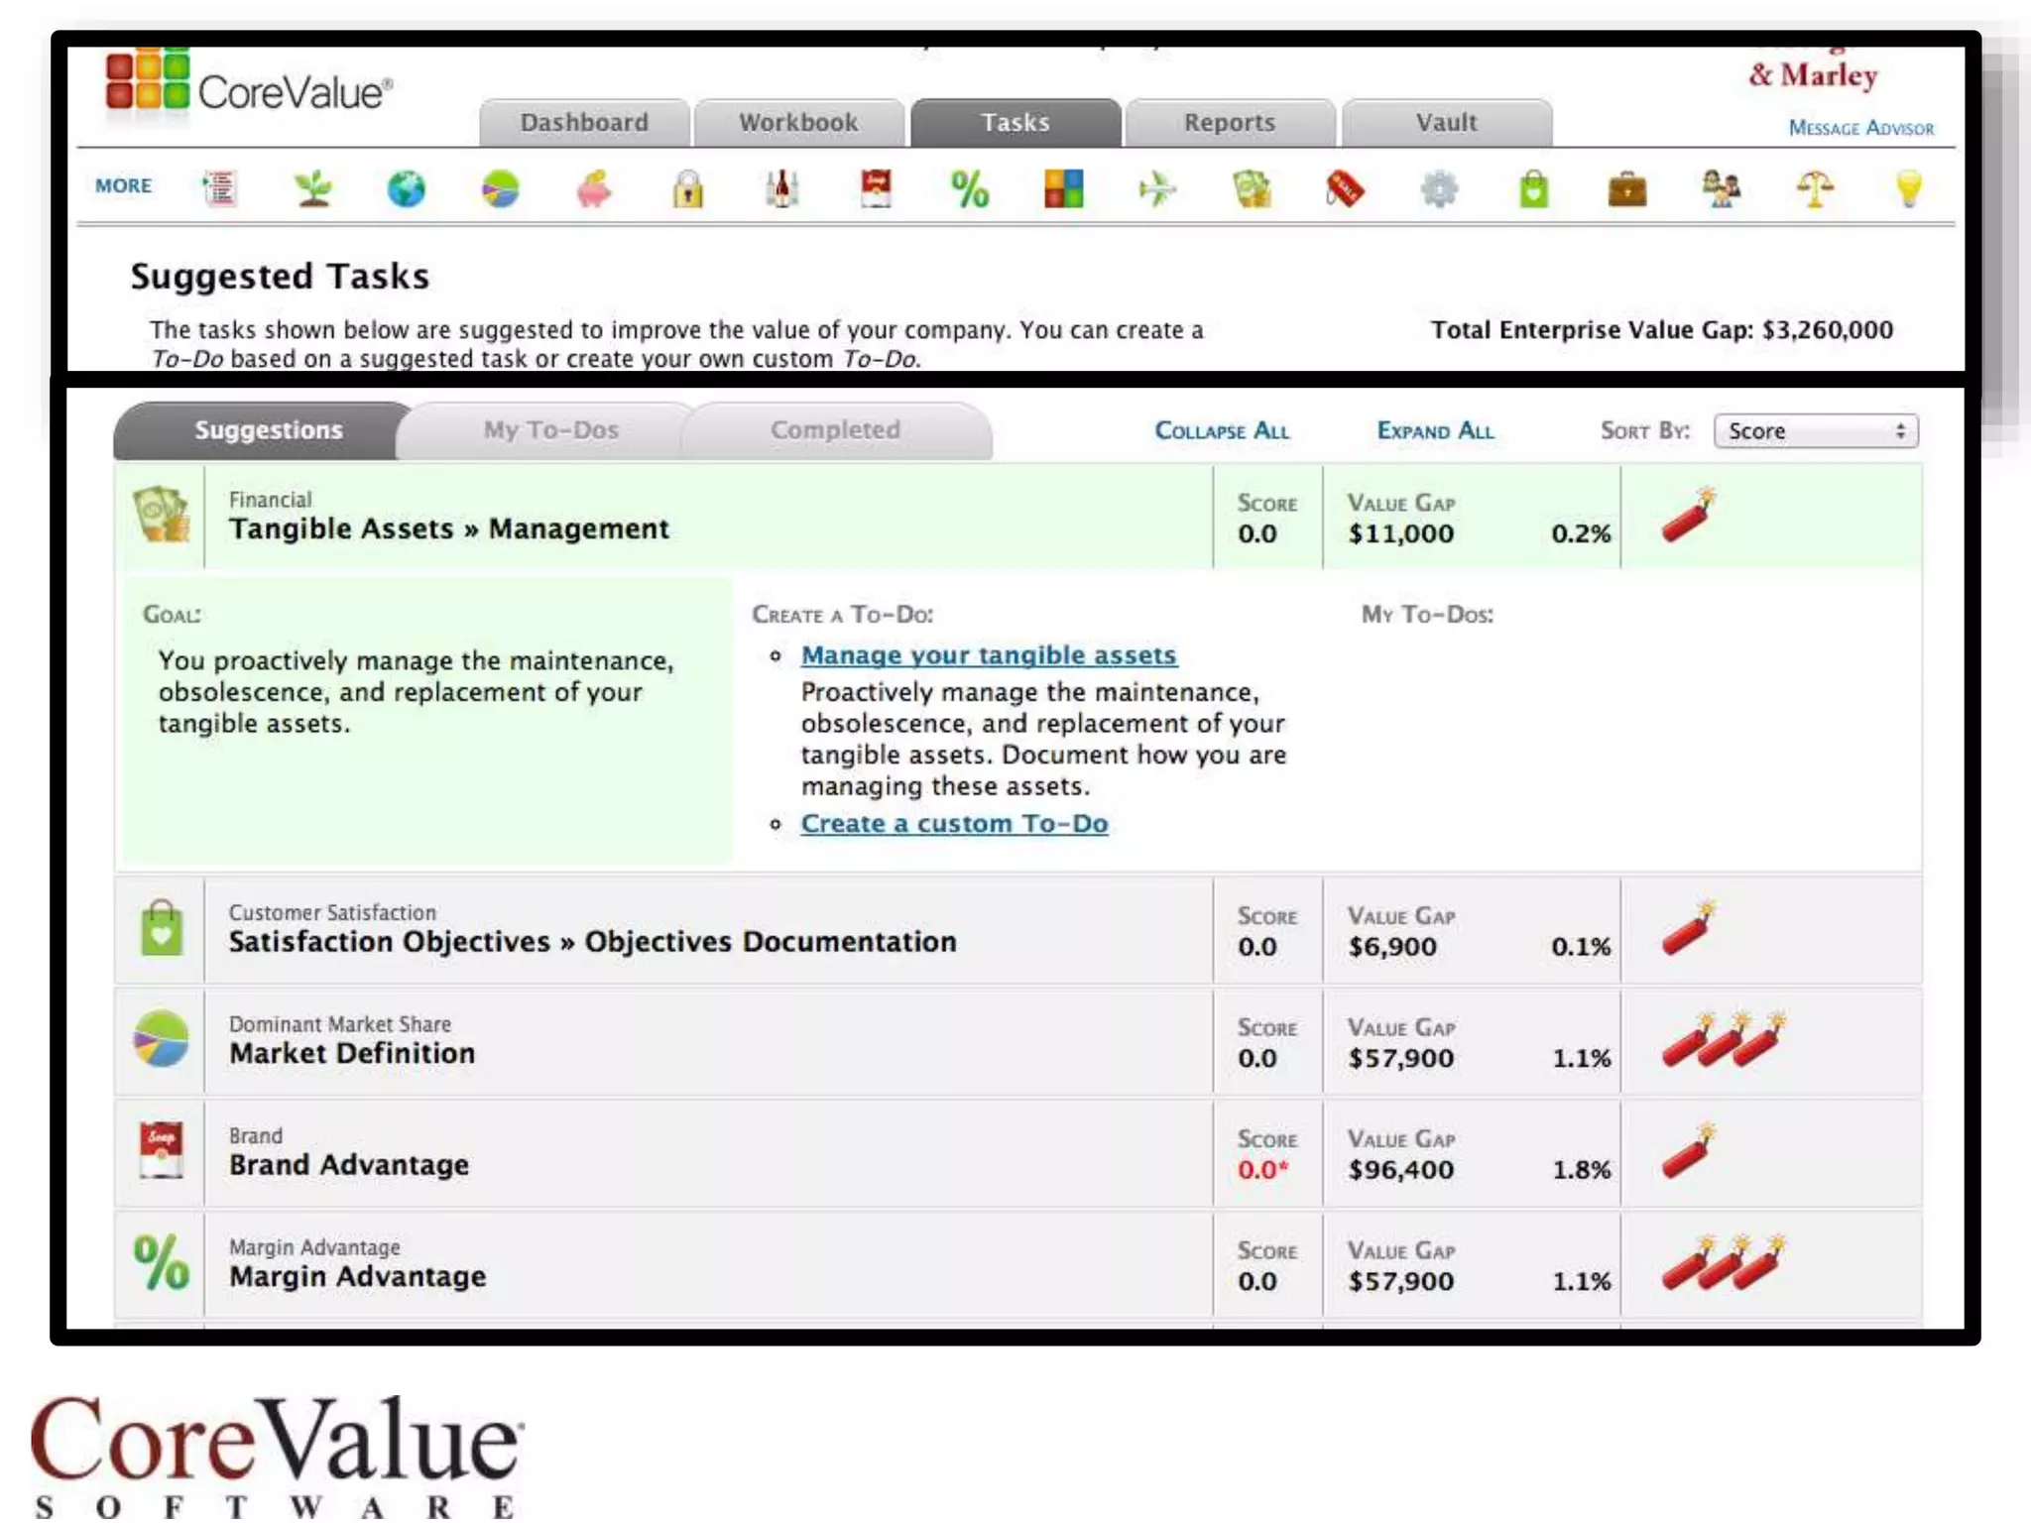
Task: Click the green percent sign toolbar icon
Action: tap(969, 188)
